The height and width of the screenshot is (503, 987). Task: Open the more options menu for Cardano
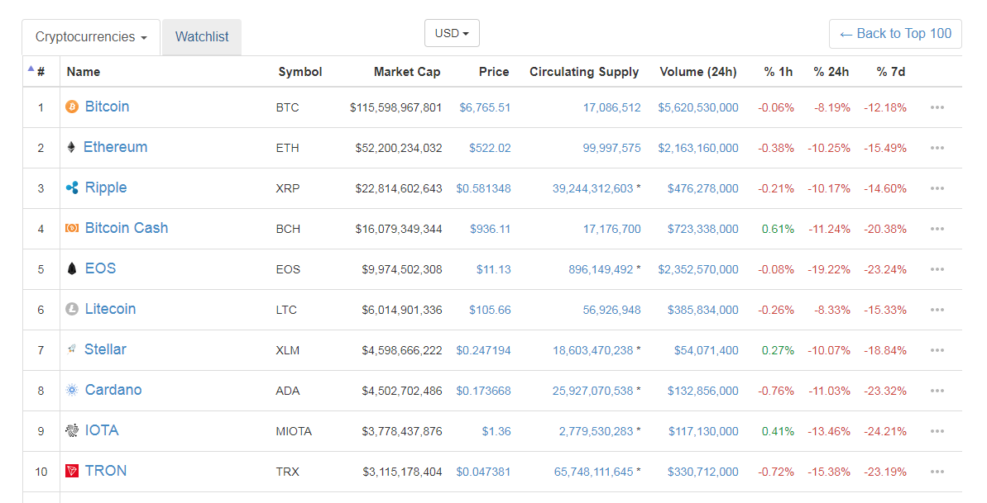coord(937,391)
